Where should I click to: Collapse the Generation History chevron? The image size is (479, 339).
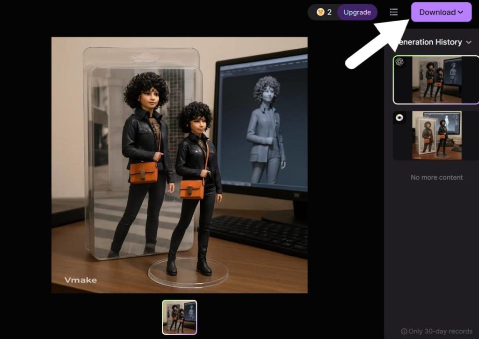[x=469, y=42]
